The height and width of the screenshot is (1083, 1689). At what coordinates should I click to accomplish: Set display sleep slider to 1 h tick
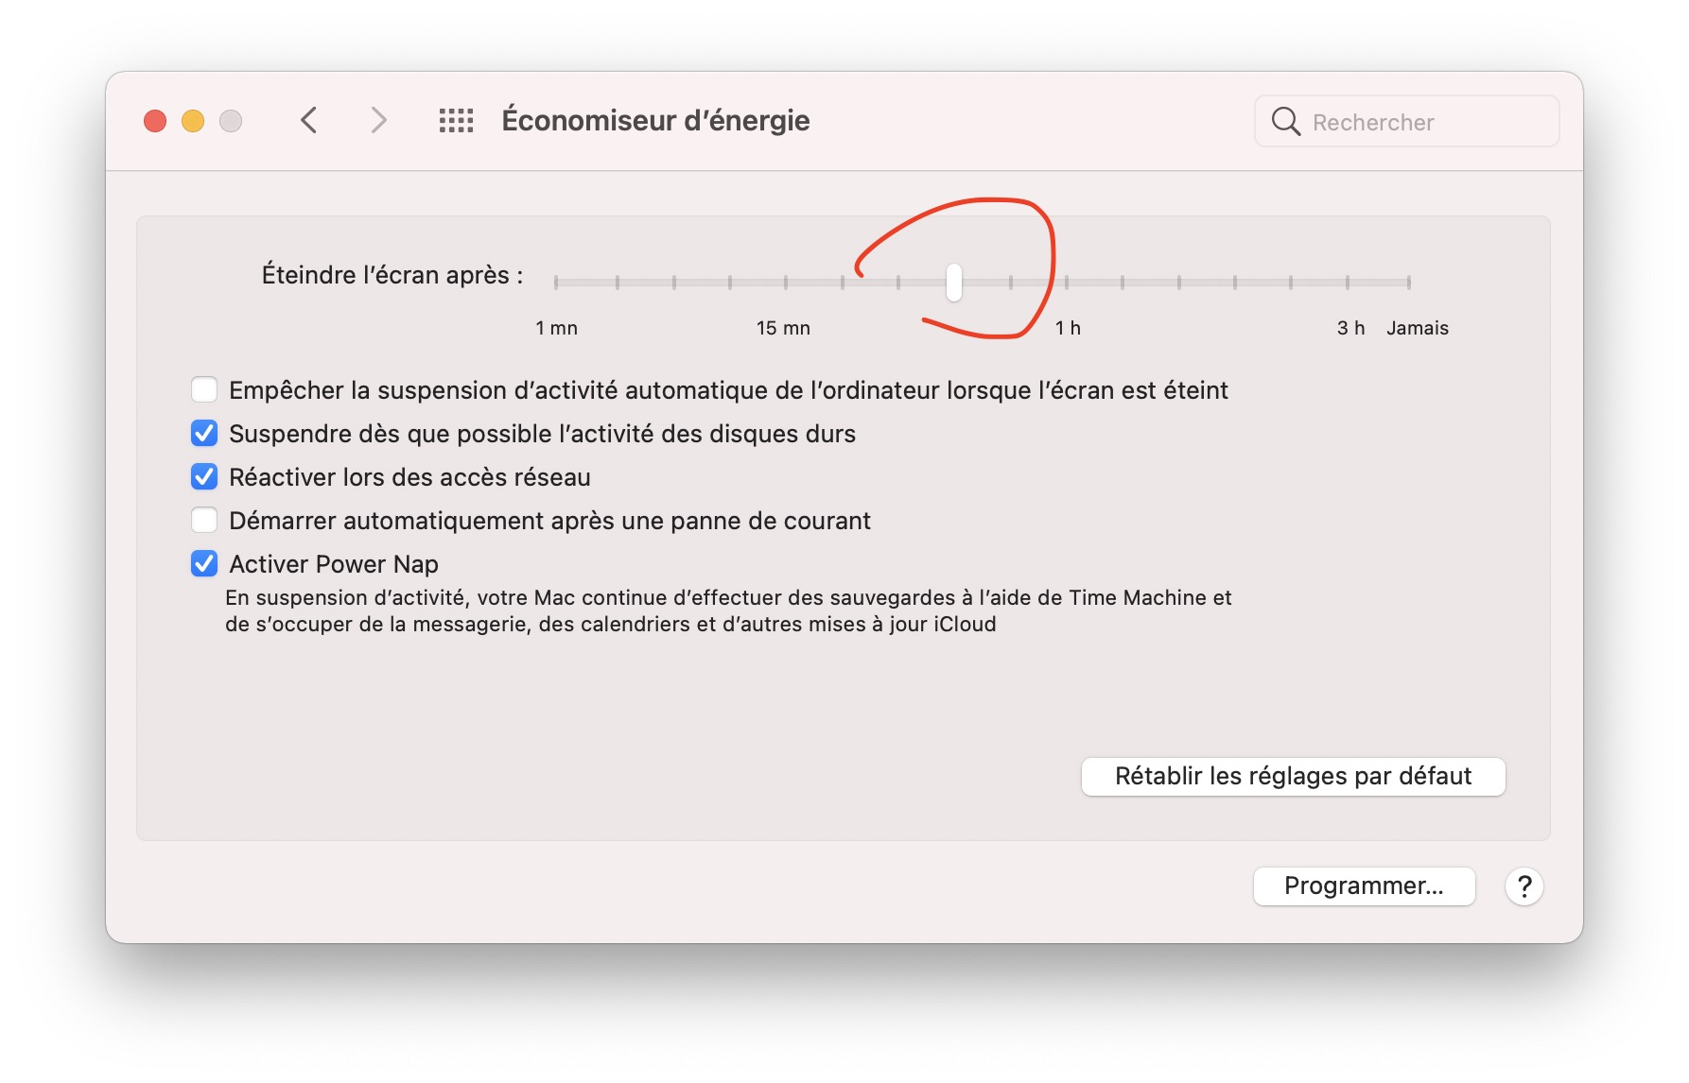pyautogui.click(x=1067, y=282)
